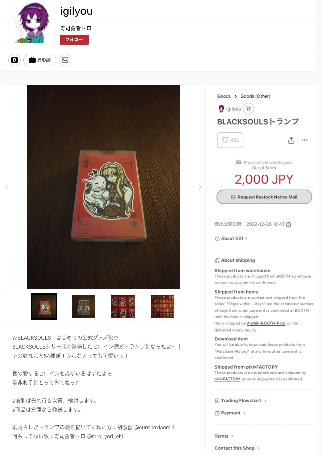Toggle the red フォロー follow button
This screenshot has width=322, height=457.
74,40
